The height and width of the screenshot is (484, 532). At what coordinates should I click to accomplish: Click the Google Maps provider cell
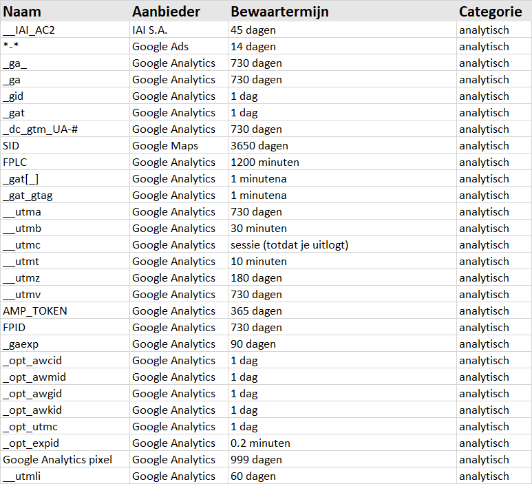click(165, 146)
